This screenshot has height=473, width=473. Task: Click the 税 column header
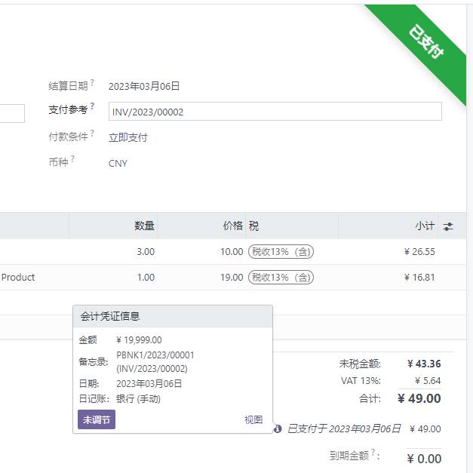253,226
